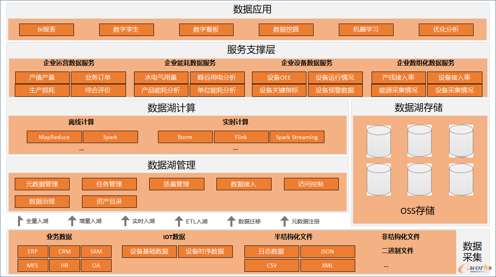Choose the SRM box

point(96,251)
